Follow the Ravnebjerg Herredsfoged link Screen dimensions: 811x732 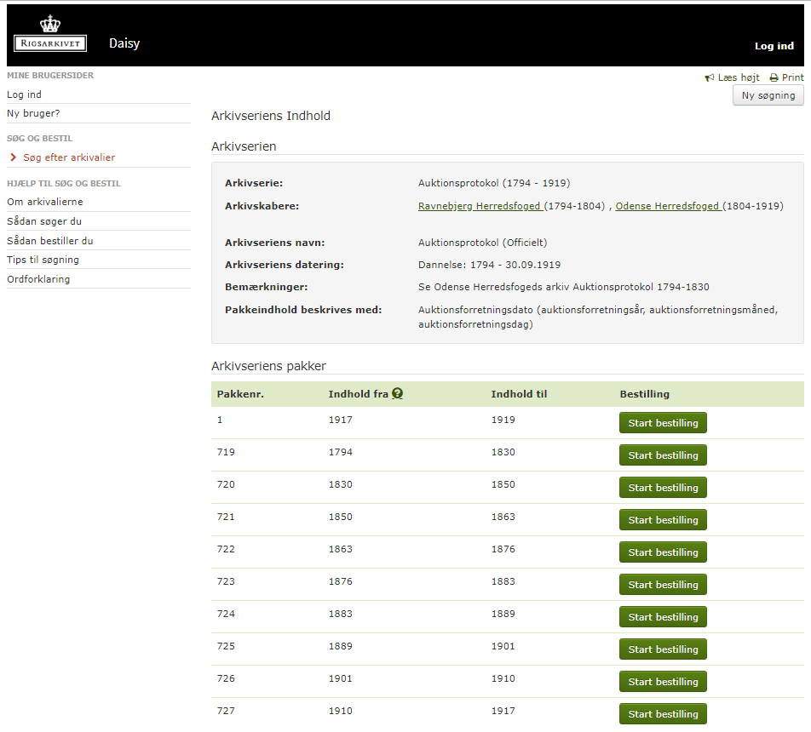pyautogui.click(x=480, y=206)
